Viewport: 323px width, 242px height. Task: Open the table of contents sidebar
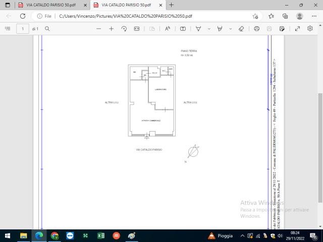(x=8, y=29)
